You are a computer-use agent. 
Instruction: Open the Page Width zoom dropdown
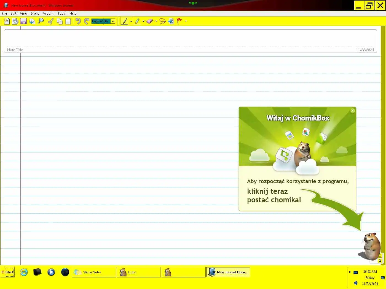[x=113, y=21]
